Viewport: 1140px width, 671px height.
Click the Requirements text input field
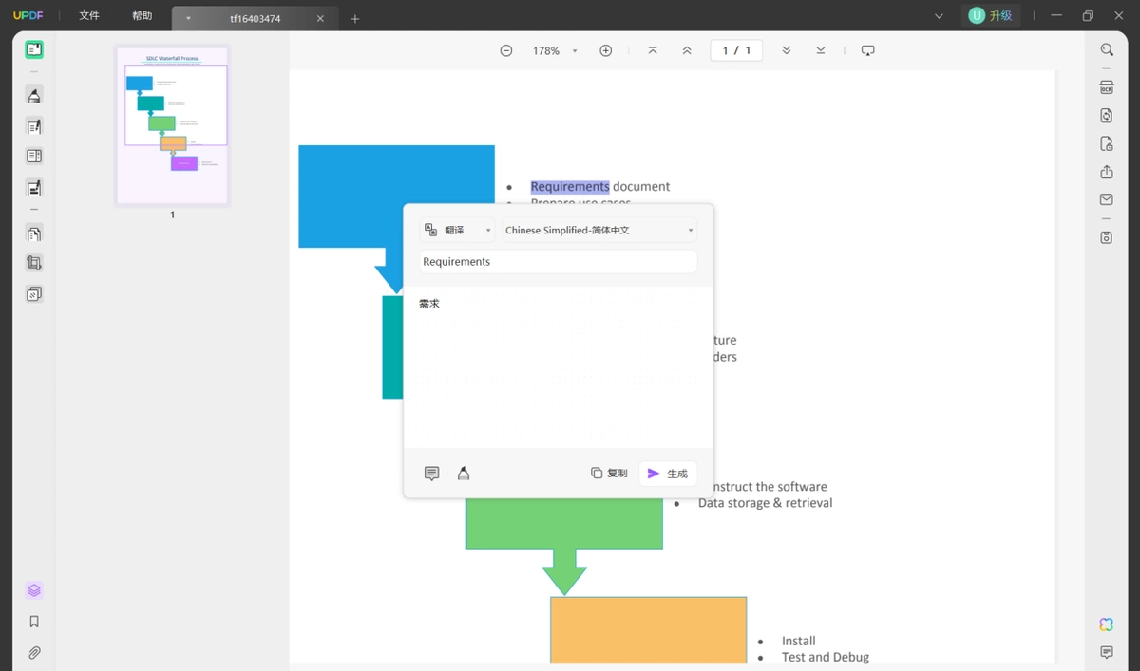[x=559, y=261]
